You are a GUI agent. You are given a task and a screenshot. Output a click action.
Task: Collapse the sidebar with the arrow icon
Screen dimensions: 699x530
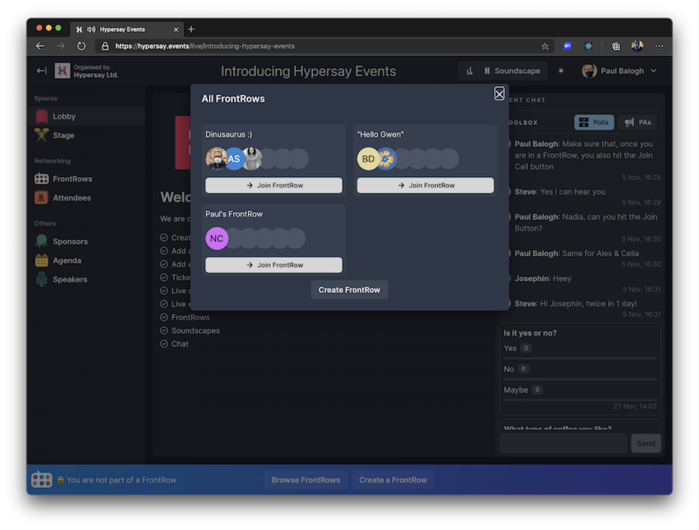[x=41, y=71]
